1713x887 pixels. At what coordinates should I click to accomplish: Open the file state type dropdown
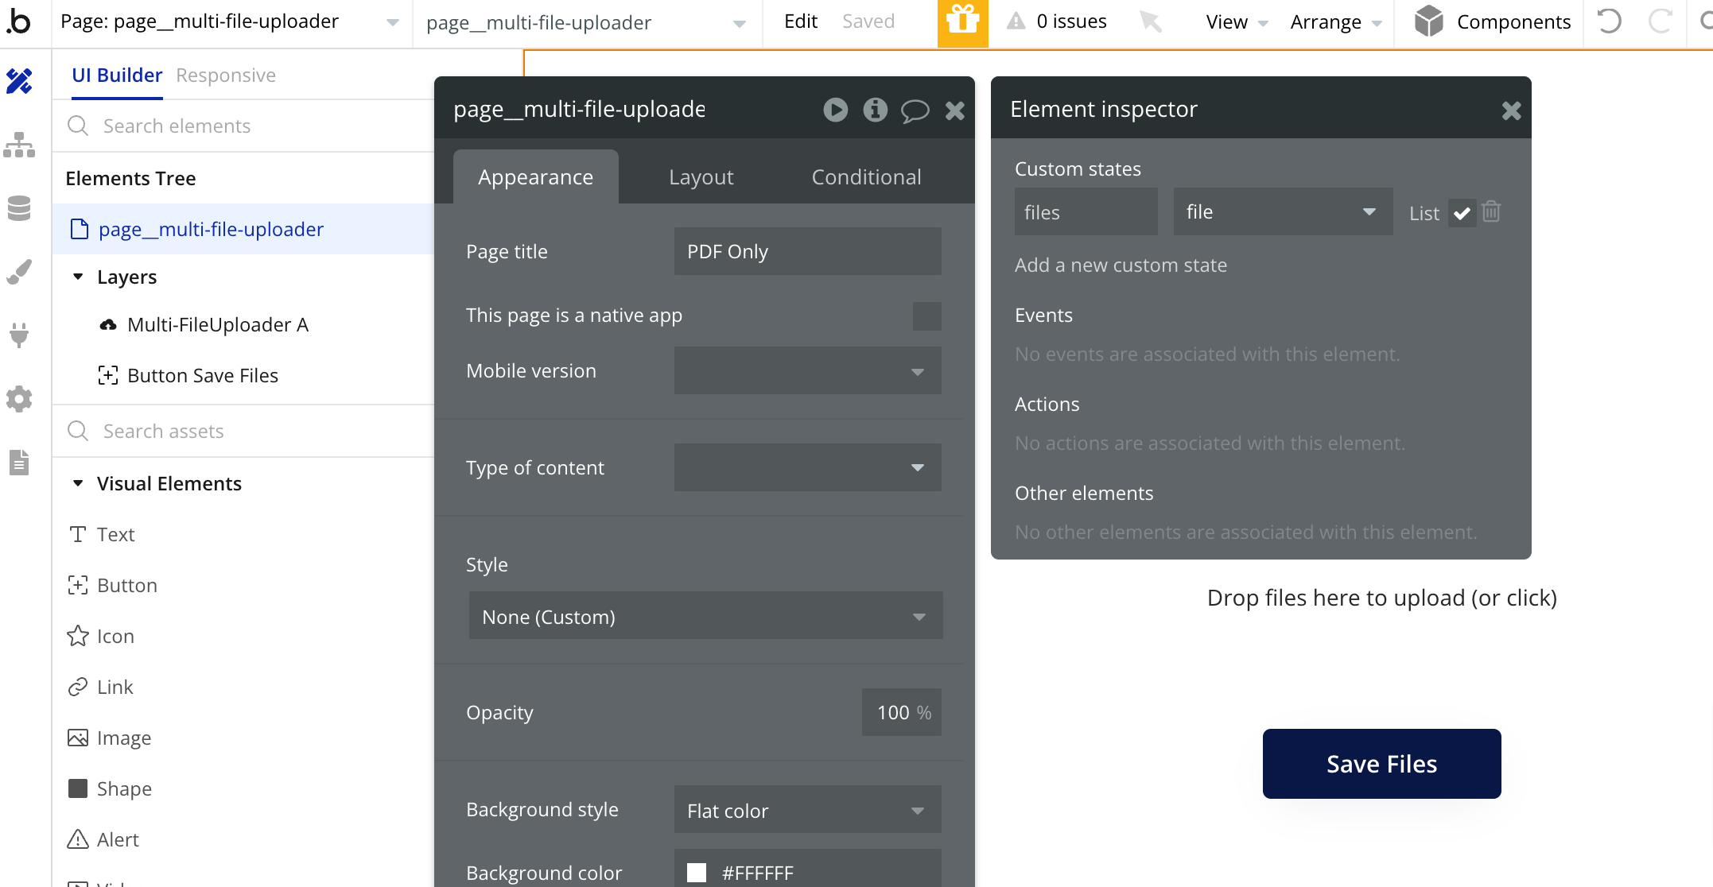point(1283,211)
